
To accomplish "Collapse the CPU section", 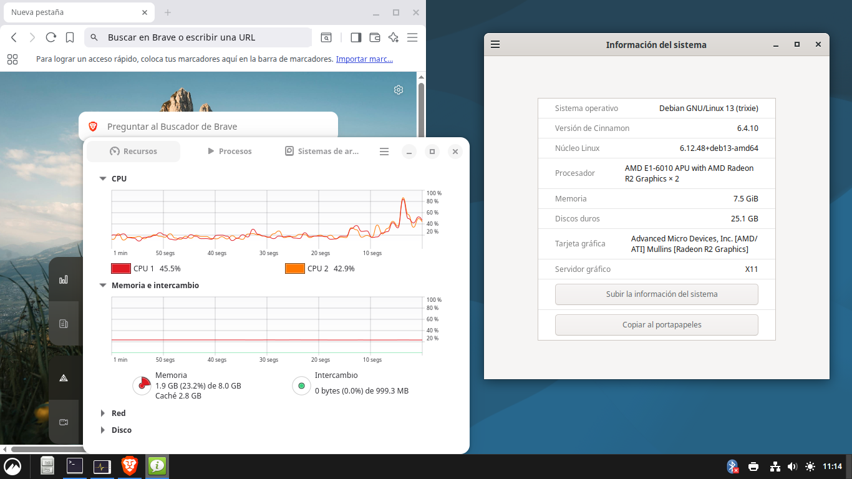I will coord(103,179).
